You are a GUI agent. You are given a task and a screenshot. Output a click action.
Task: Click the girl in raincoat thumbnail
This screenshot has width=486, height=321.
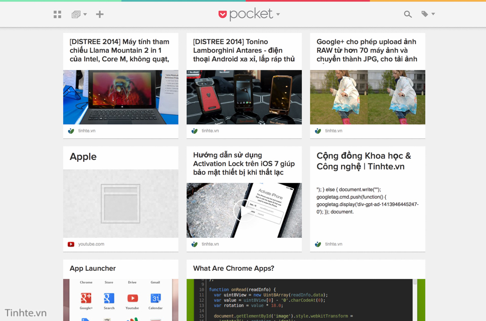(368, 97)
